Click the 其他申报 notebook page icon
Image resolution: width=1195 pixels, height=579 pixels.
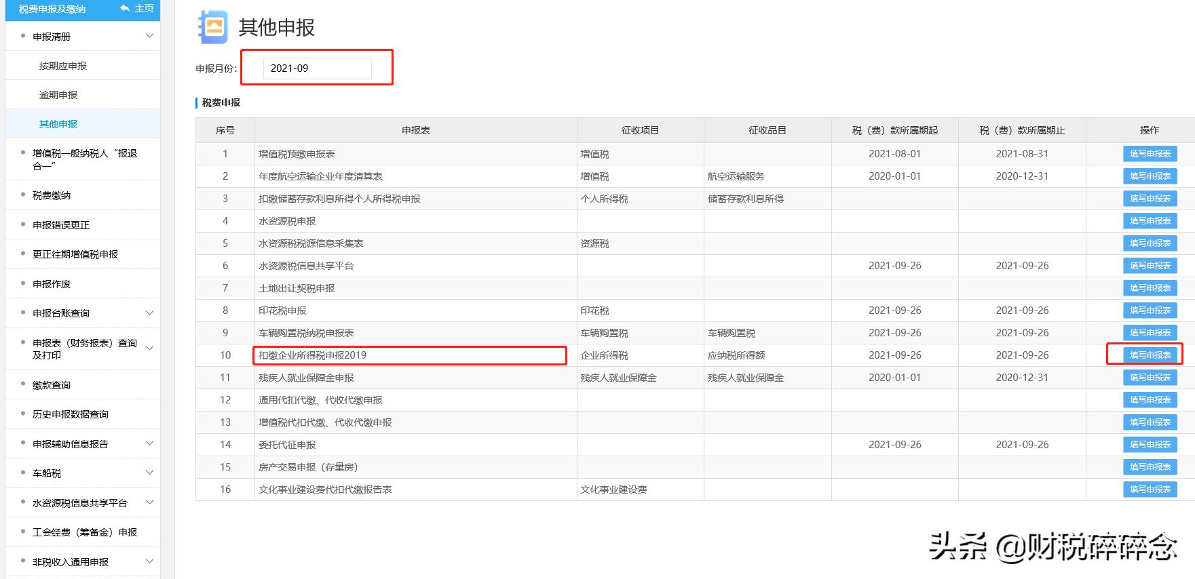213,27
